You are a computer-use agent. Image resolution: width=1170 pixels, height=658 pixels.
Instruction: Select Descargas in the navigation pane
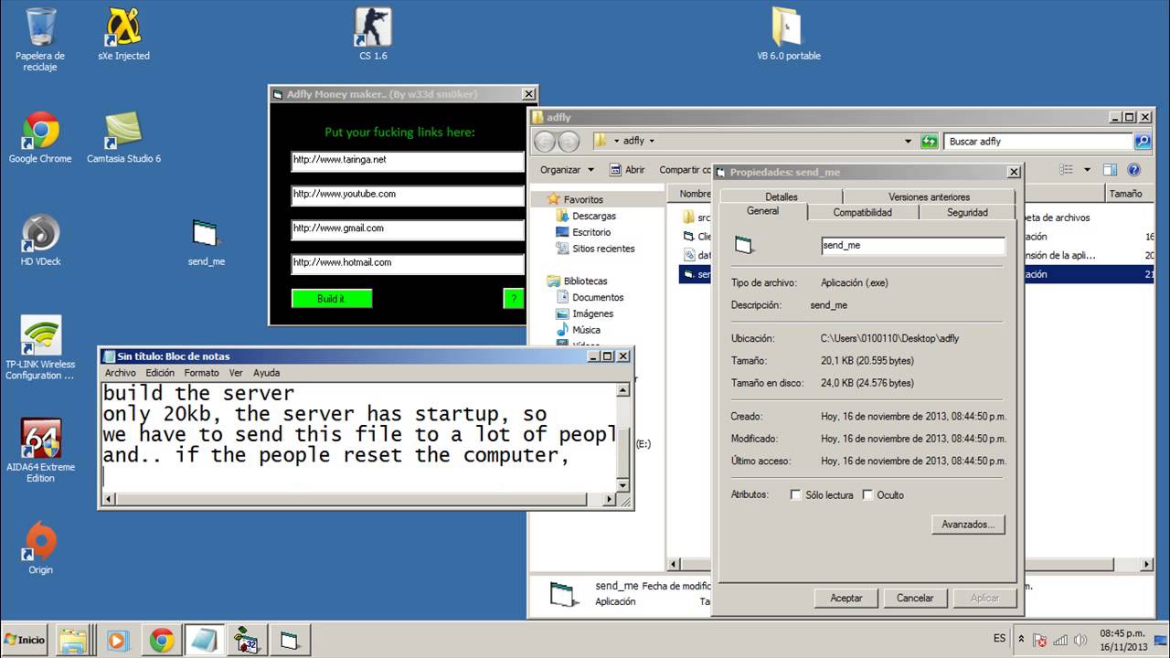594,216
